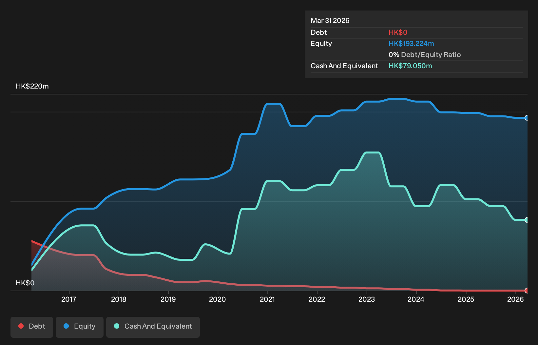
Task: Select the red Debt endpoint marker
Action: [x=527, y=291]
